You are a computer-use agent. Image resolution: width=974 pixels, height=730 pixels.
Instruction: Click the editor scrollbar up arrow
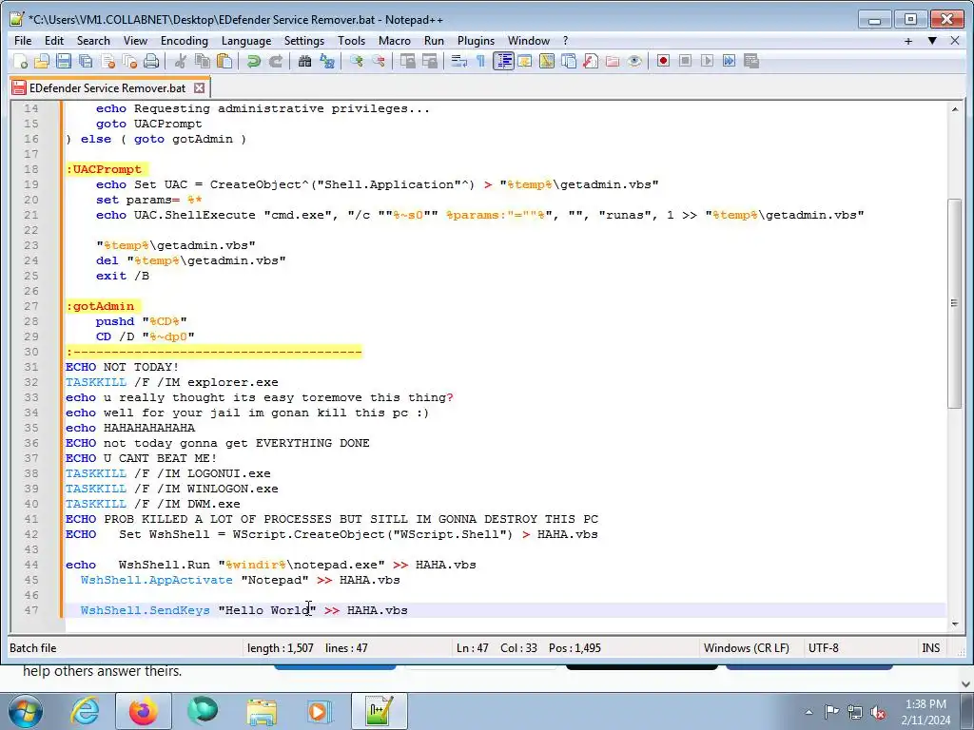pos(955,109)
